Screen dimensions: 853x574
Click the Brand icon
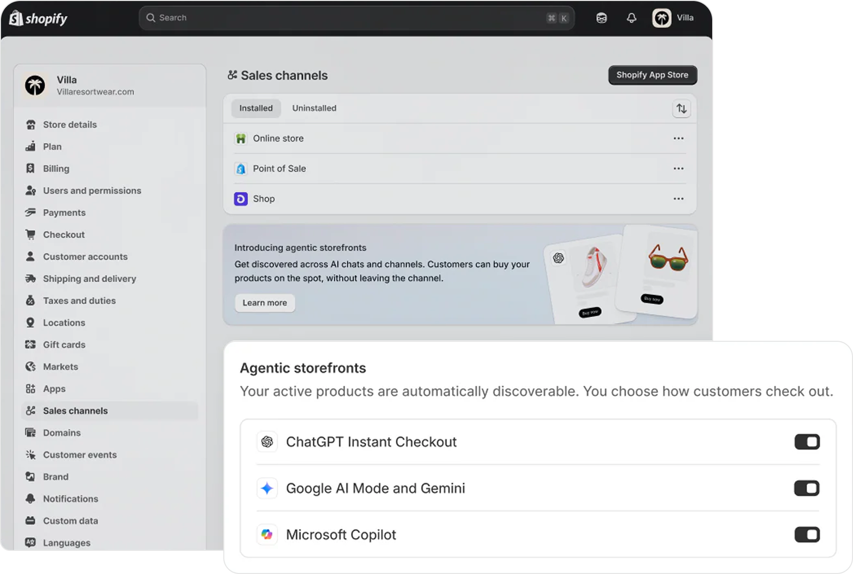(31, 476)
